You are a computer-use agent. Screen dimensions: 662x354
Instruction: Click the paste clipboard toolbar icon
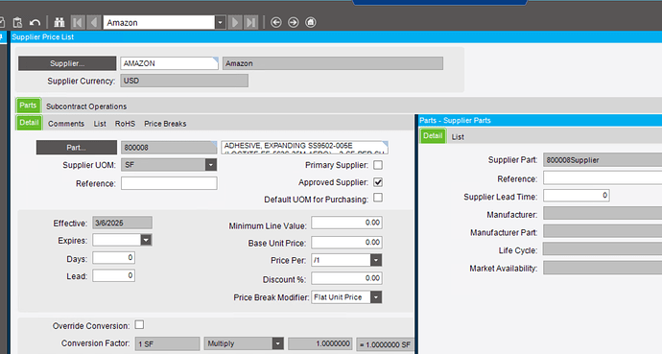[17, 22]
